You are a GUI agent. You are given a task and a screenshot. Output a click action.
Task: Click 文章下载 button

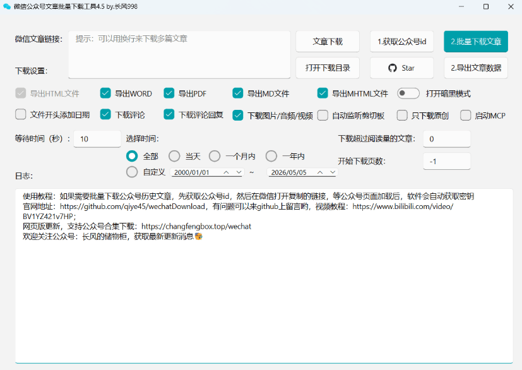point(328,42)
